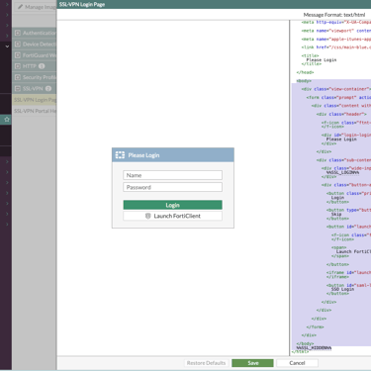Click Launch FortiClient button
Image resolution: width=371 pixels, height=371 pixels.
172,216
